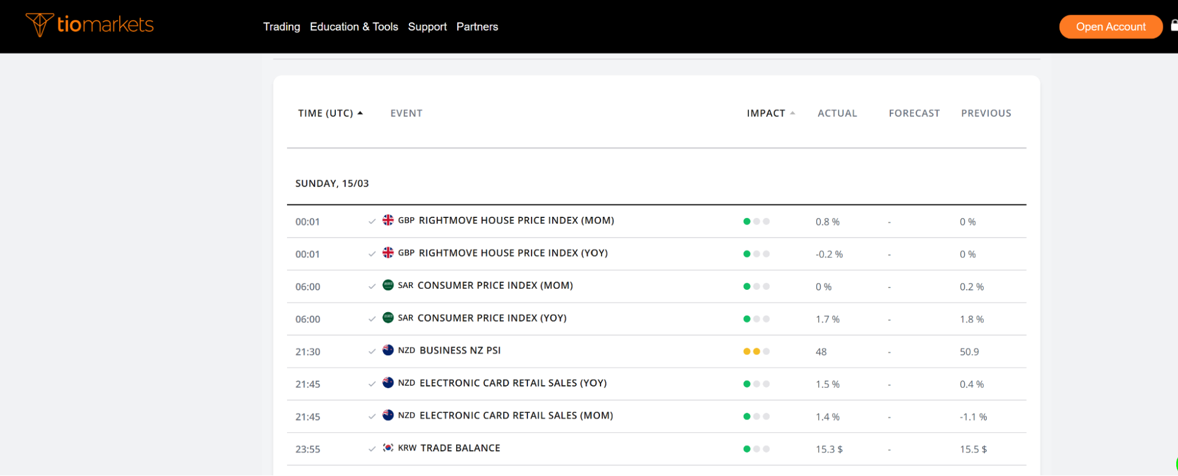Toggle checkmark on SAR CPI (YoY) row

point(372,319)
